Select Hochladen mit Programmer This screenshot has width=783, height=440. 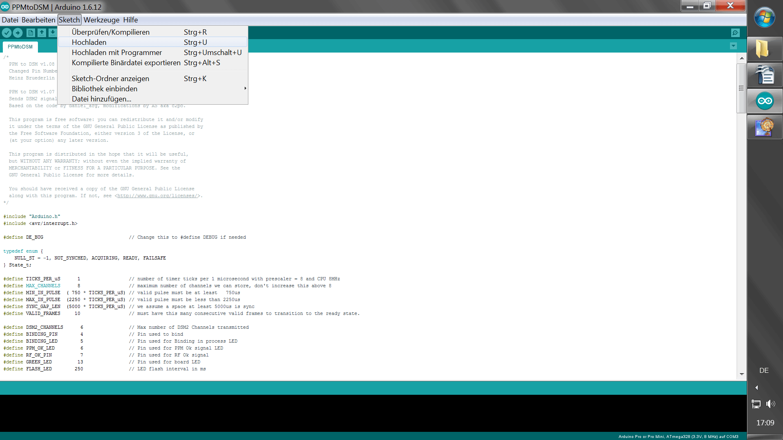(153, 53)
